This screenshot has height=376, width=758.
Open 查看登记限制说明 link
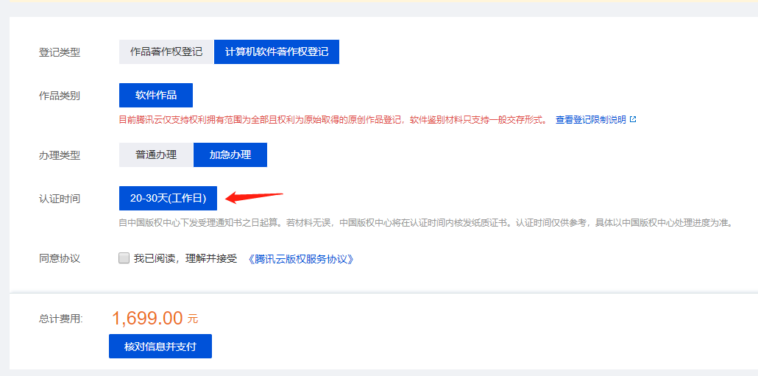[591, 119]
